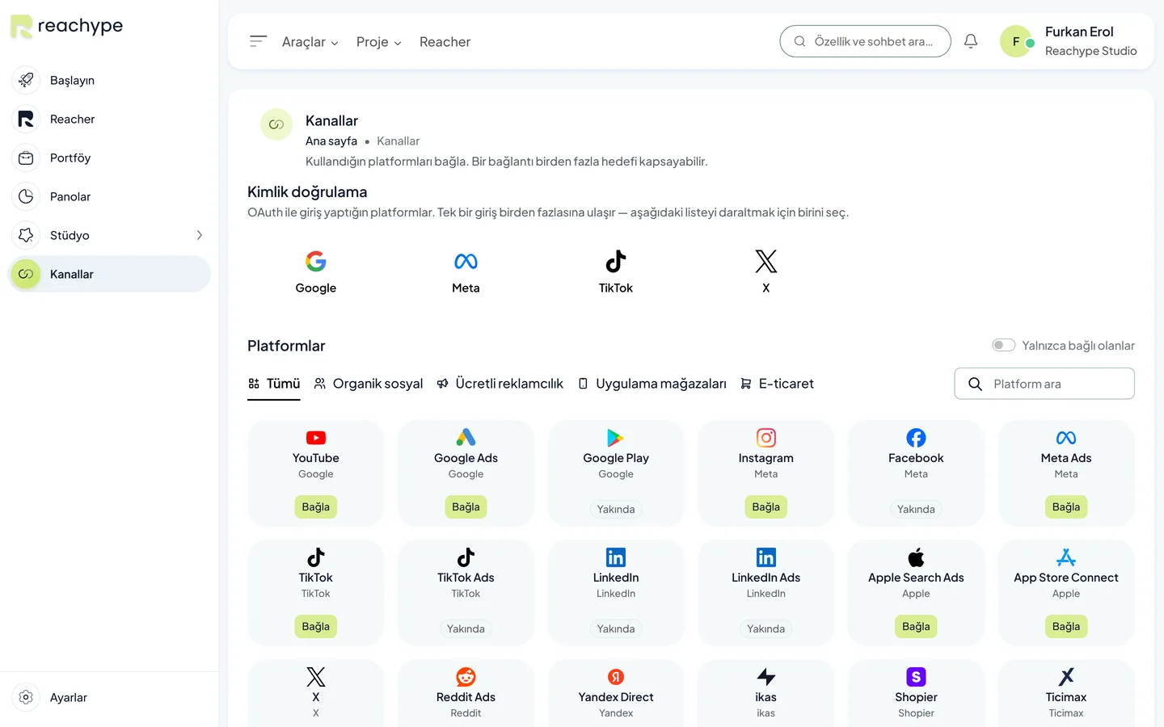Switch to Ücretli reklamcılık tab
Viewport: 1164px width, 727px height.
pos(500,384)
